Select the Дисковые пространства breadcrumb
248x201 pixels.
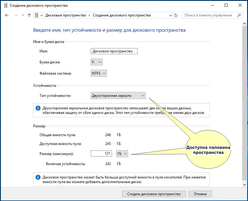(65, 15)
